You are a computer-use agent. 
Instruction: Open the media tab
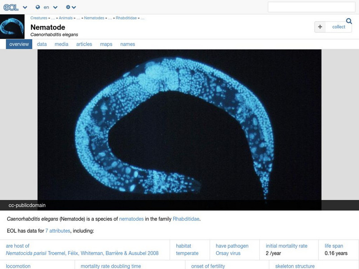61,44
